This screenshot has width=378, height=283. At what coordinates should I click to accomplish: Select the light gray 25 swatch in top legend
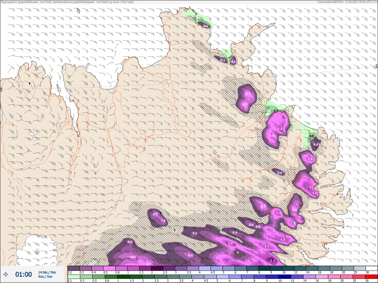360,268
